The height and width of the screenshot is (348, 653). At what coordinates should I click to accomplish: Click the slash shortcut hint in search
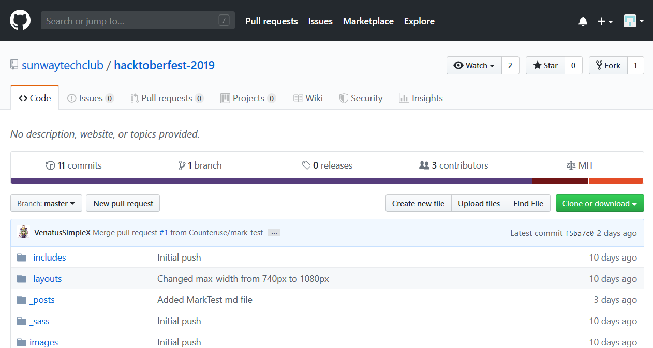224,21
